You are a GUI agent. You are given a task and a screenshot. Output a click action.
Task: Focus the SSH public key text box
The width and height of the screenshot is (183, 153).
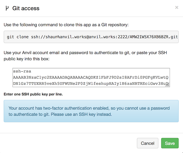(91, 77)
